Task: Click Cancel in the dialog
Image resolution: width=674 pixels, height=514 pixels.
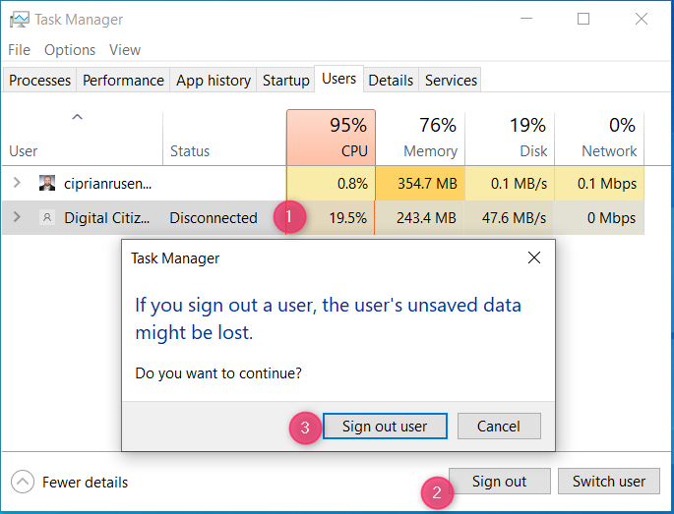Action: [x=499, y=426]
